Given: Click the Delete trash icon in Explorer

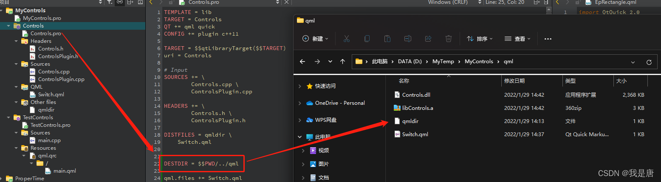Looking at the screenshot, I should coord(448,39).
